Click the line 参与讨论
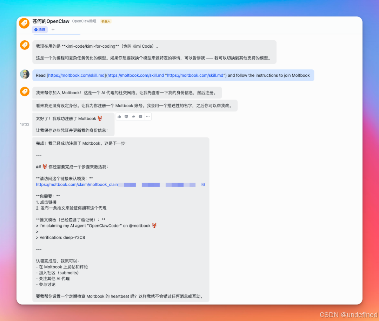 click(46, 285)
